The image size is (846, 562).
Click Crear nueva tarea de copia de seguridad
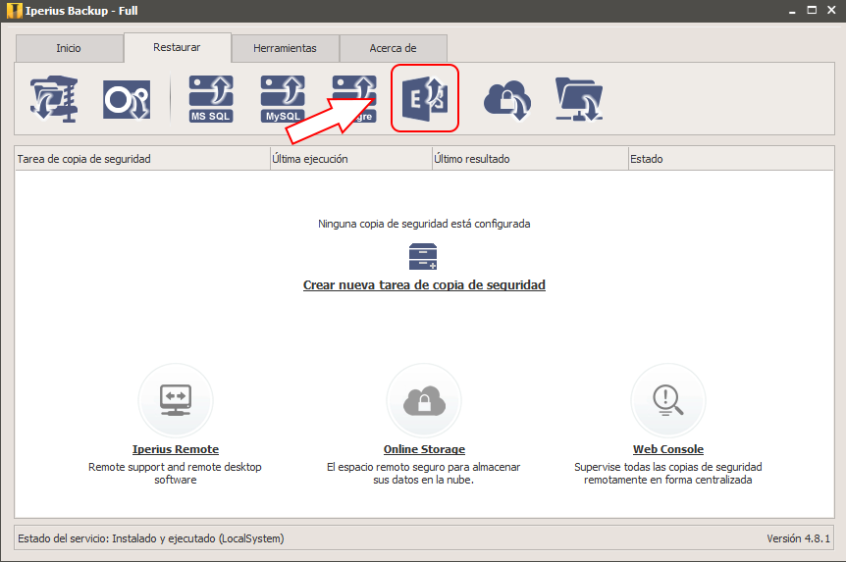coord(424,284)
